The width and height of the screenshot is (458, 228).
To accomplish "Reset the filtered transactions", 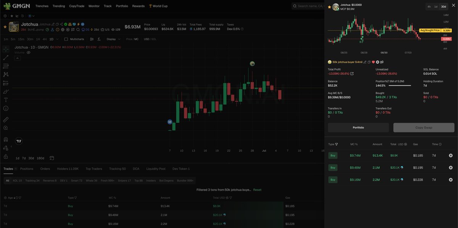I will pos(257,189).
